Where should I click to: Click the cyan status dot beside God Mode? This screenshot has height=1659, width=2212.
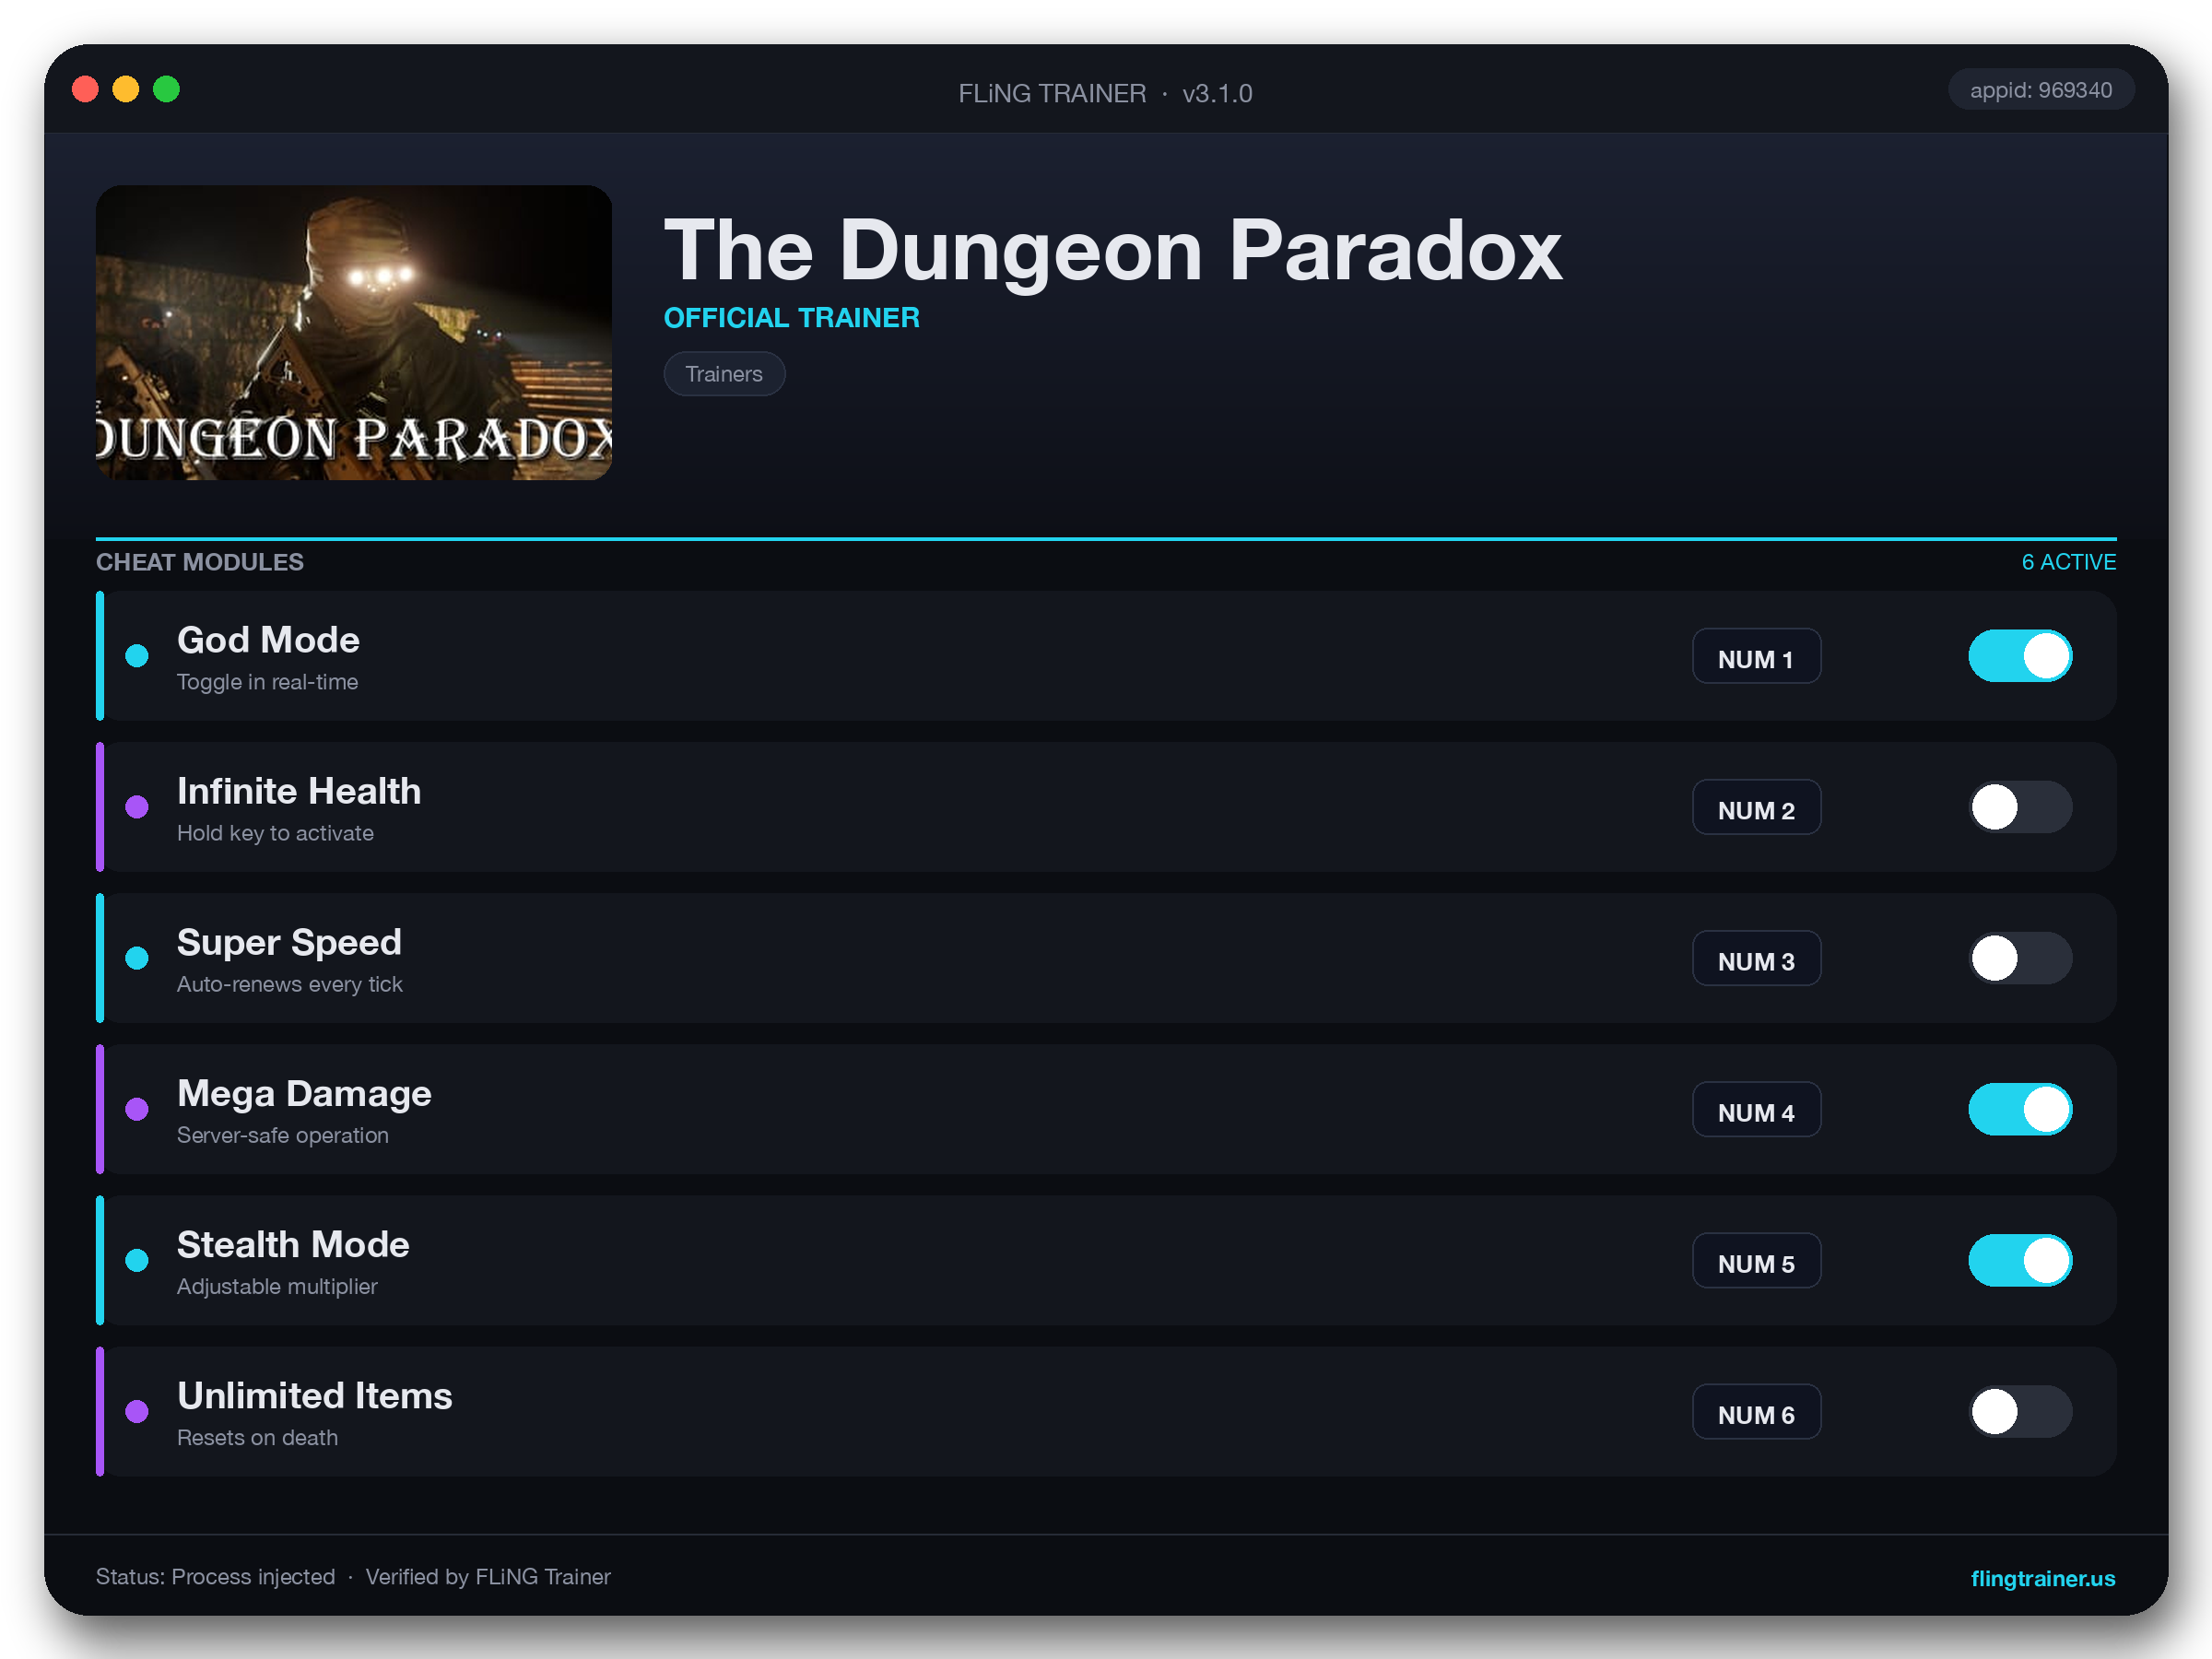point(137,656)
